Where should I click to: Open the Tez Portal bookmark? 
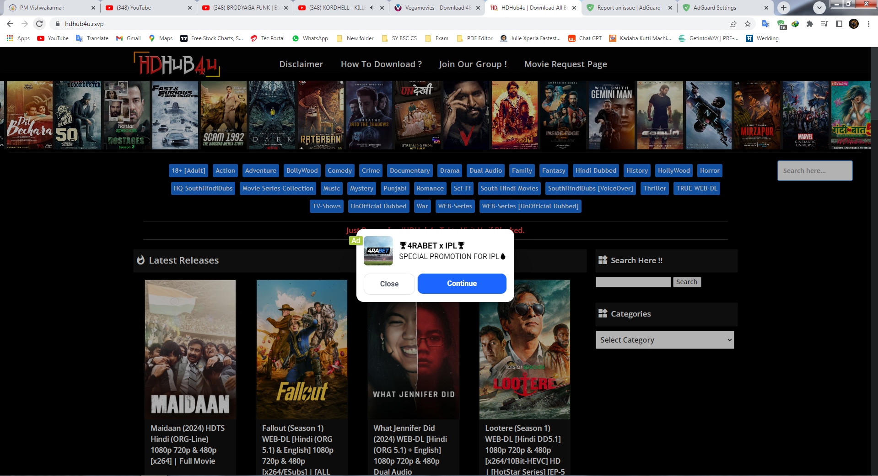tap(268, 38)
